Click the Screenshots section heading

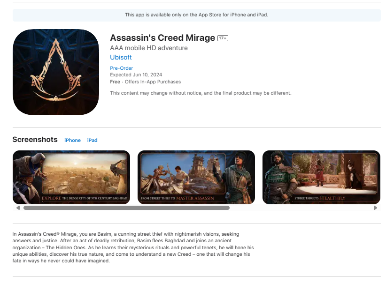point(35,140)
